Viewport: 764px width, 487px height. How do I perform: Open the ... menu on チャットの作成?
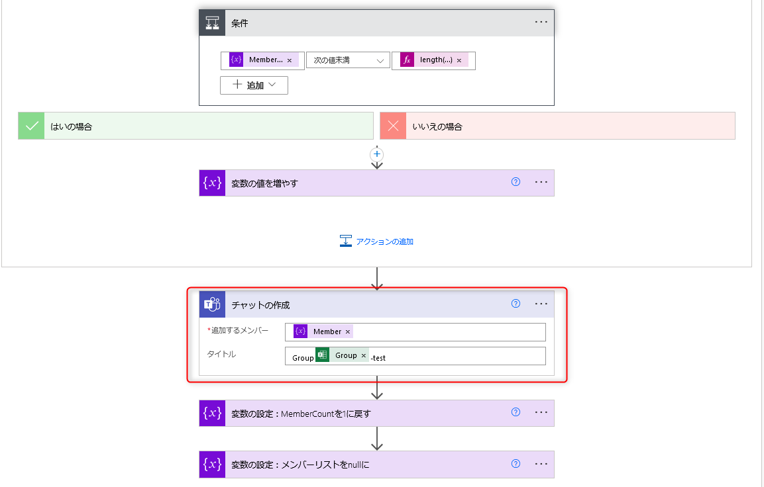pos(541,304)
